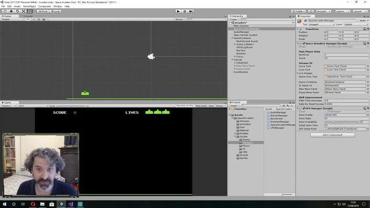Viewport: 370px width, 208px height.
Task: Select the Rect transform tool
Action: (x=29, y=11)
